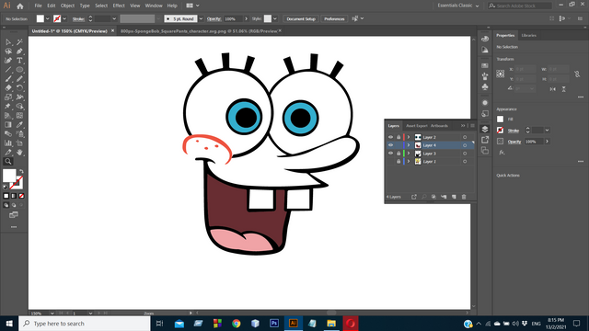Click Stroke link in Properties Appearance
This screenshot has height=331, width=589.
pyautogui.click(x=514, y=131)
